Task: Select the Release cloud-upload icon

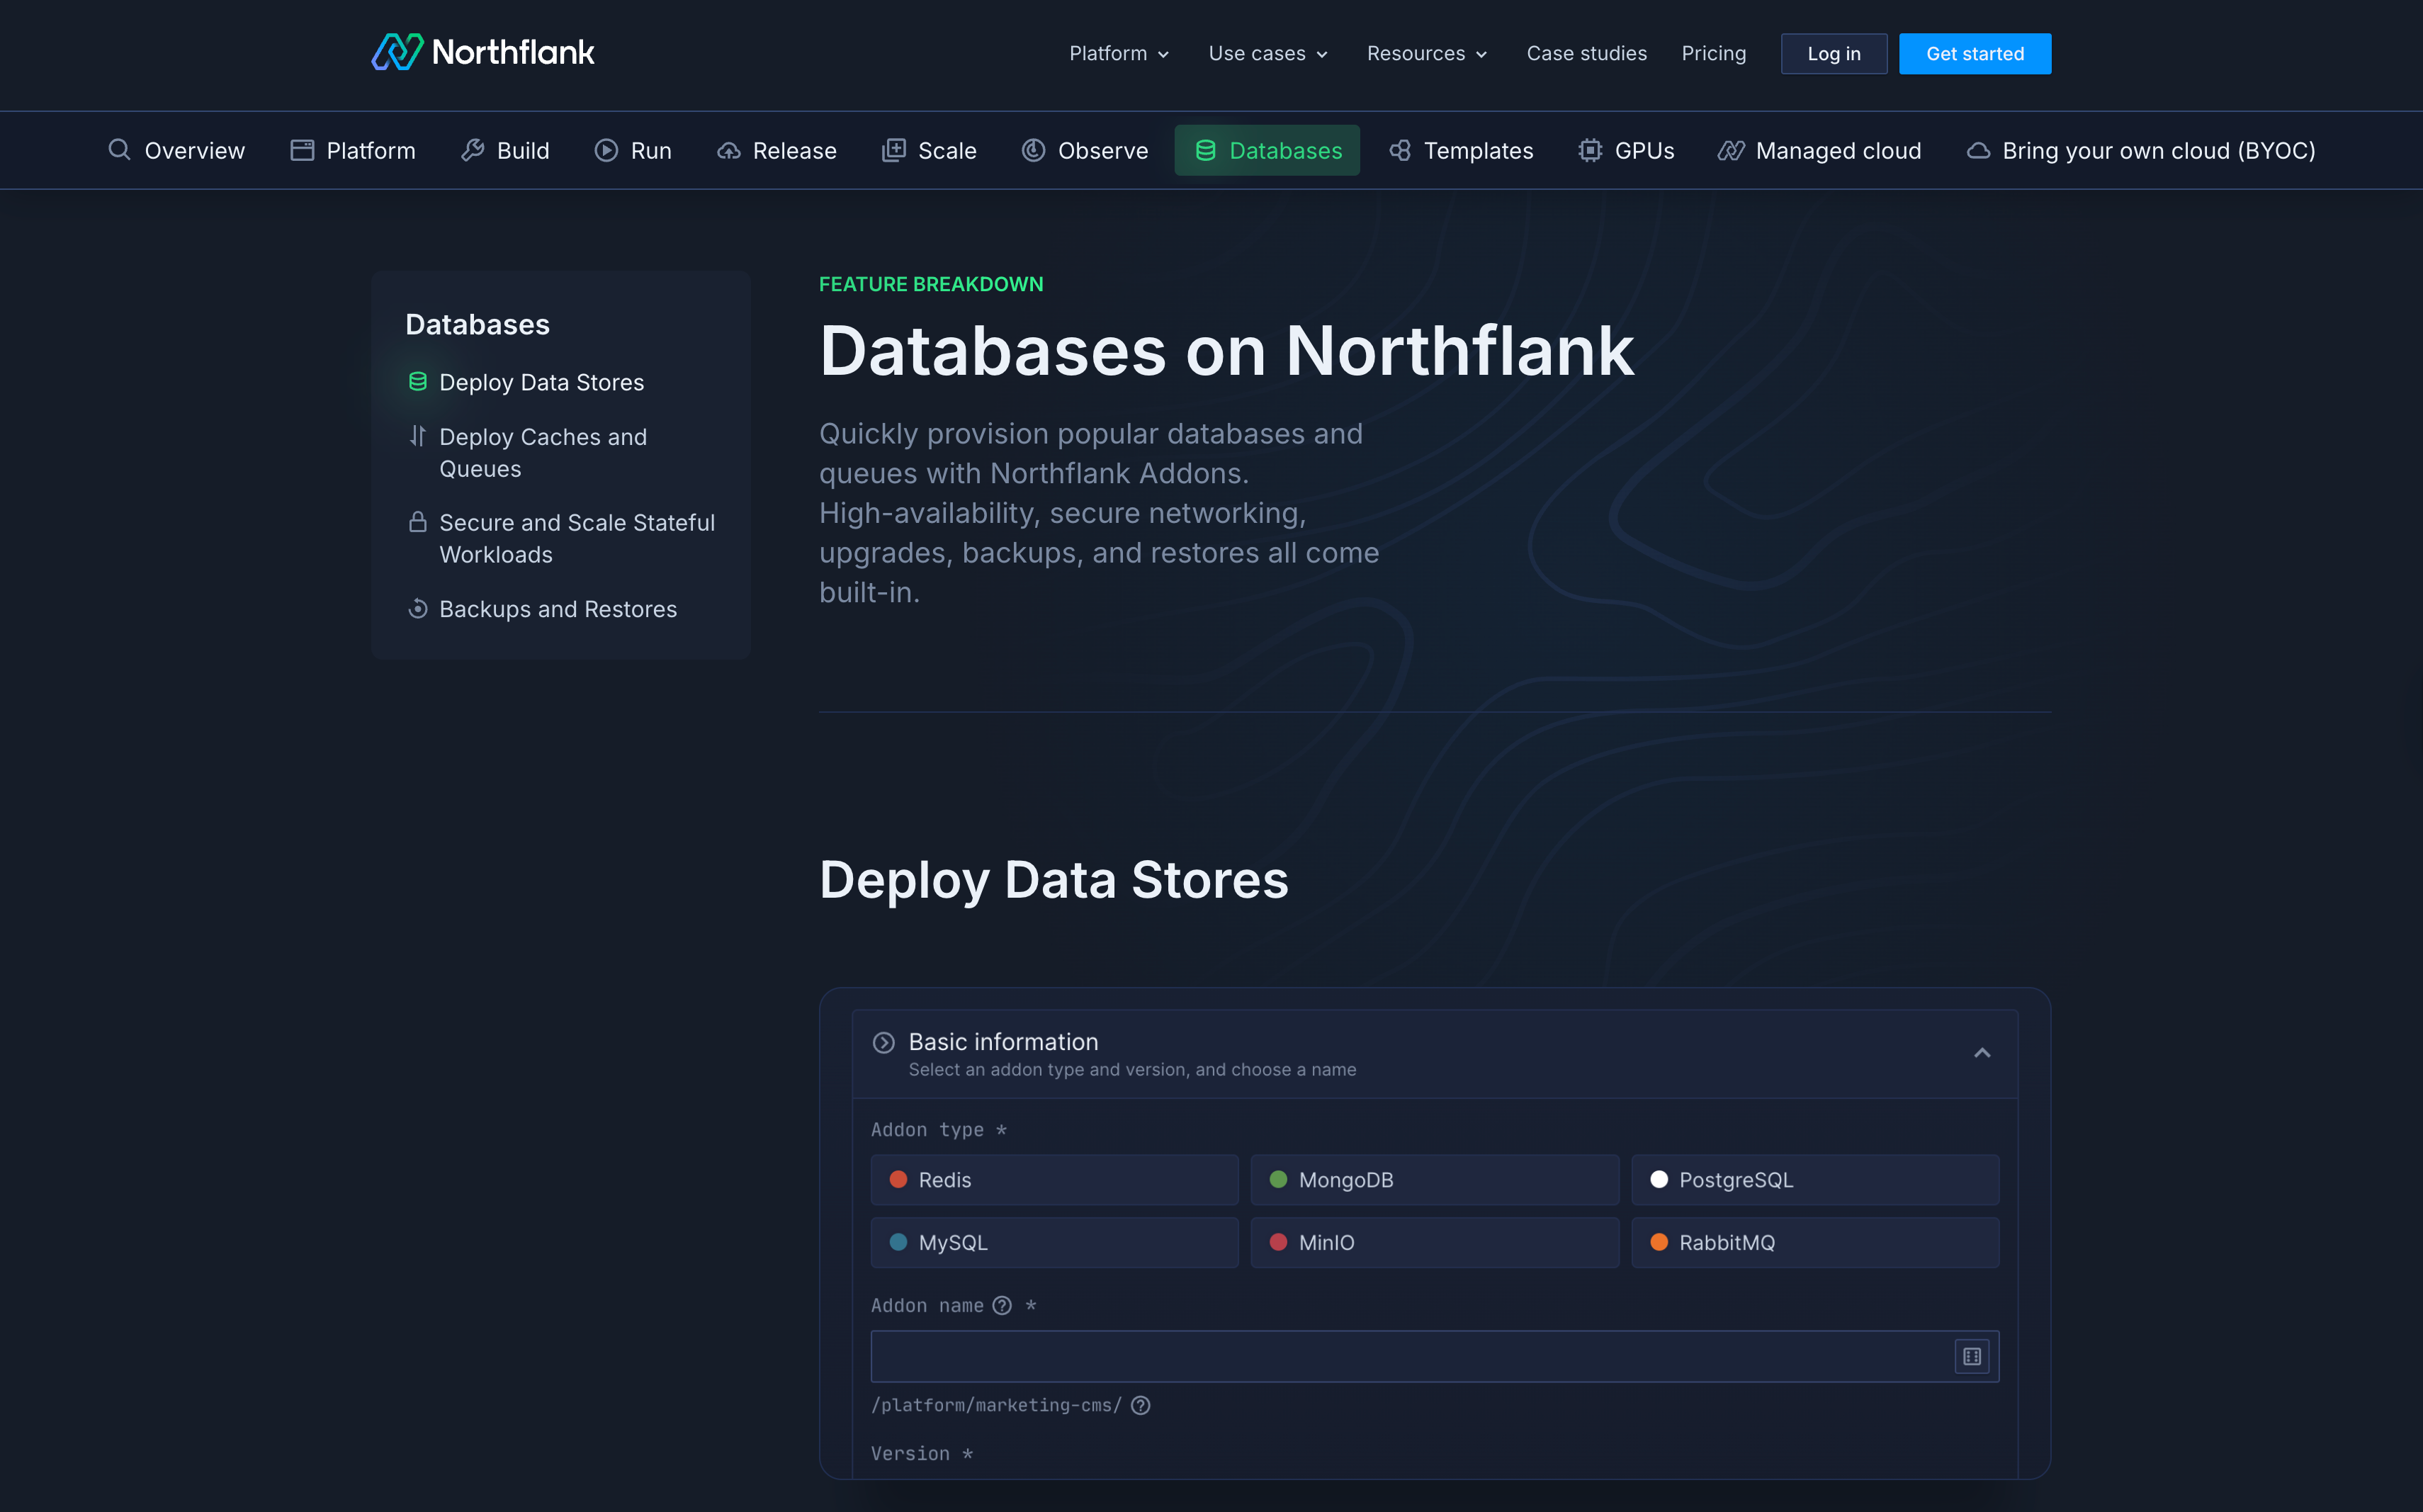Action: pos(729,150)
